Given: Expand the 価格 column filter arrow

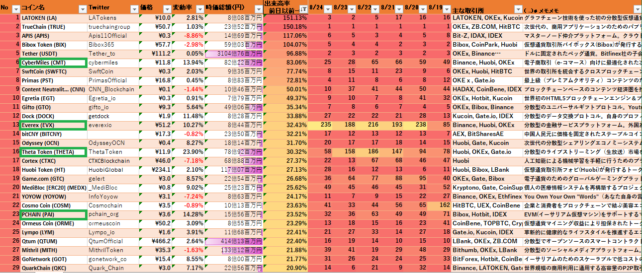Looking at the screenshot, I should coord(165,9).
